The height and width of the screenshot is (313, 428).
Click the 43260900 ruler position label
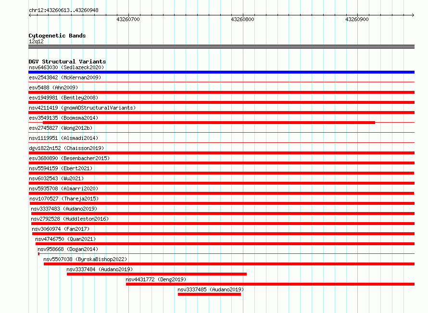pos(357,19)
